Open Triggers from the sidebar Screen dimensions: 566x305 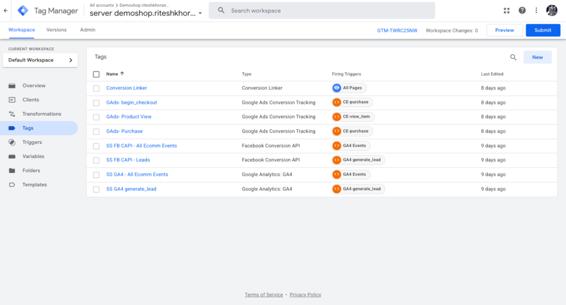pos(32,142)
